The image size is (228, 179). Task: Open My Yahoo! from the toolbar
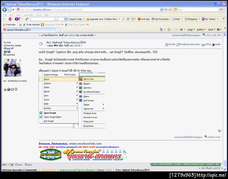209,19
